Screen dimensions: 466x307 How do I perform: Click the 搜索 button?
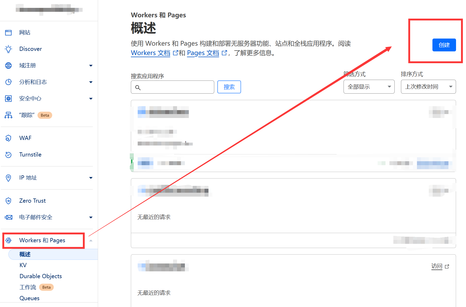tap(229, 87)
